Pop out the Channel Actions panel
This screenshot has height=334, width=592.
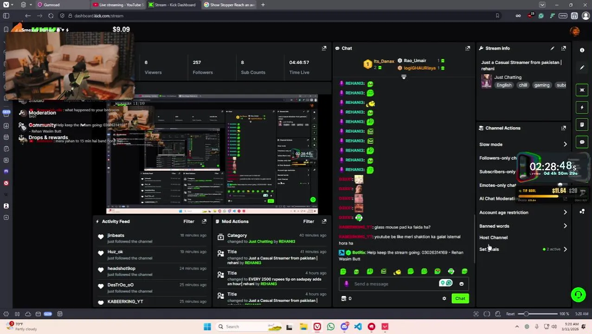coord(564,128)
